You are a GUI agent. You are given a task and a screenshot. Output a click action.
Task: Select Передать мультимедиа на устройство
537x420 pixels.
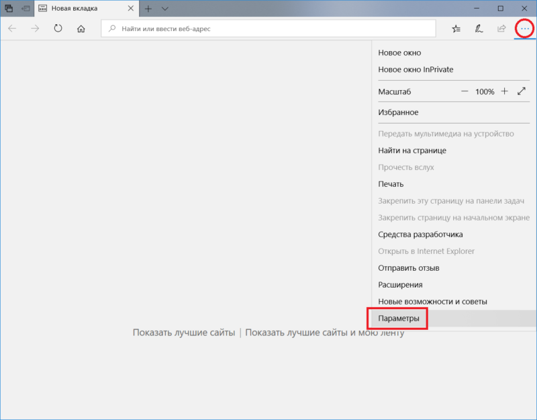[454, 134]
